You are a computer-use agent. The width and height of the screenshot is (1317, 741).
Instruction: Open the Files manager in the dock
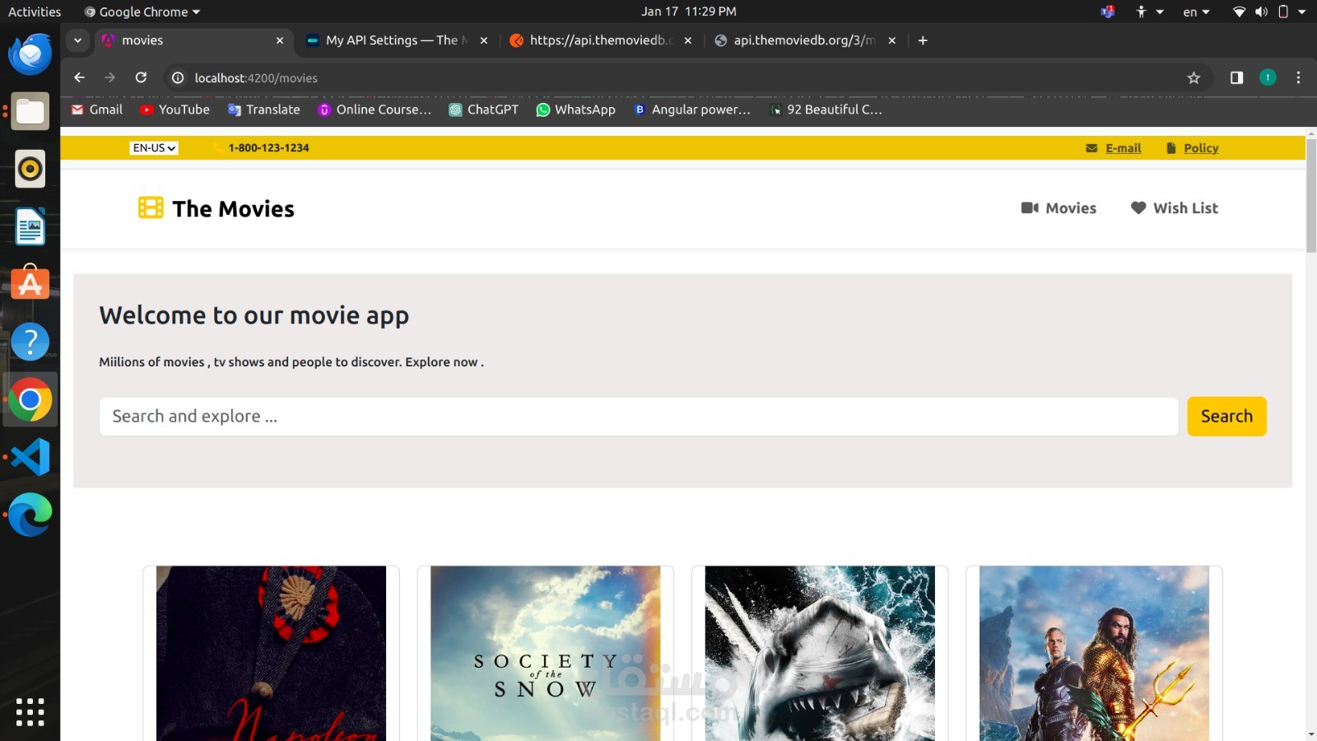point(30,111)
